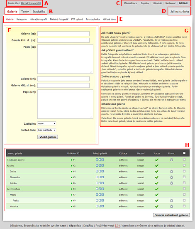Screen dimensions: 195x229
Task: Click lock icon in Vesnice row
Action: coord(171,207)
